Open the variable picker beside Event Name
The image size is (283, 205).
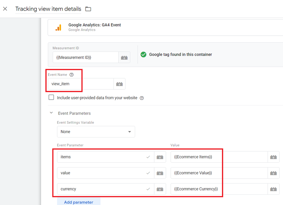119,84
